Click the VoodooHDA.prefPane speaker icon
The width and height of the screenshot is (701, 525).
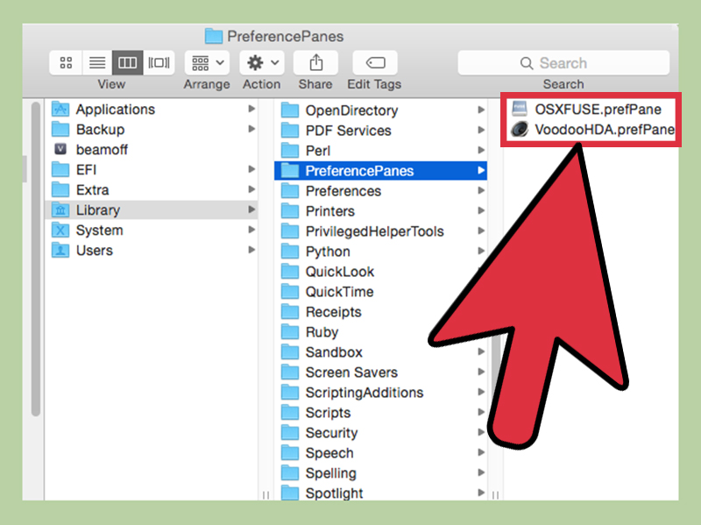[520, 129]
